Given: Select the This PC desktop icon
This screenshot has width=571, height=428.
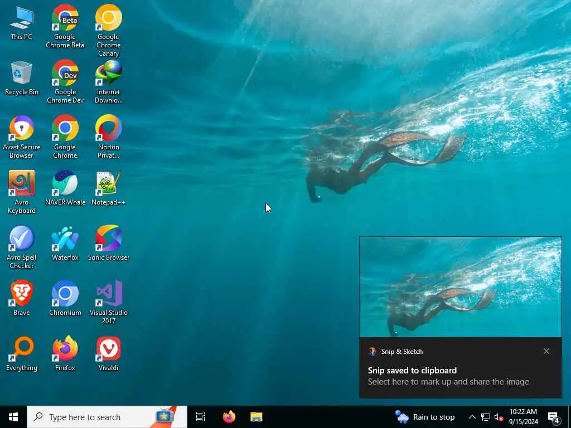Looking at the screenshot, I should (22, 22).
